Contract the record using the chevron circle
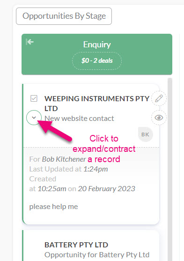The width and height of the screenshot is (184, 261). 34,118
